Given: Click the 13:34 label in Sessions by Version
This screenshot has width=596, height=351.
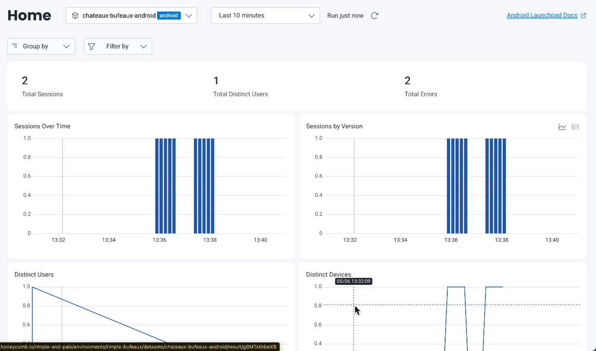Looking at the screenshot, I should pyautogui.click(x=400, y=240).
